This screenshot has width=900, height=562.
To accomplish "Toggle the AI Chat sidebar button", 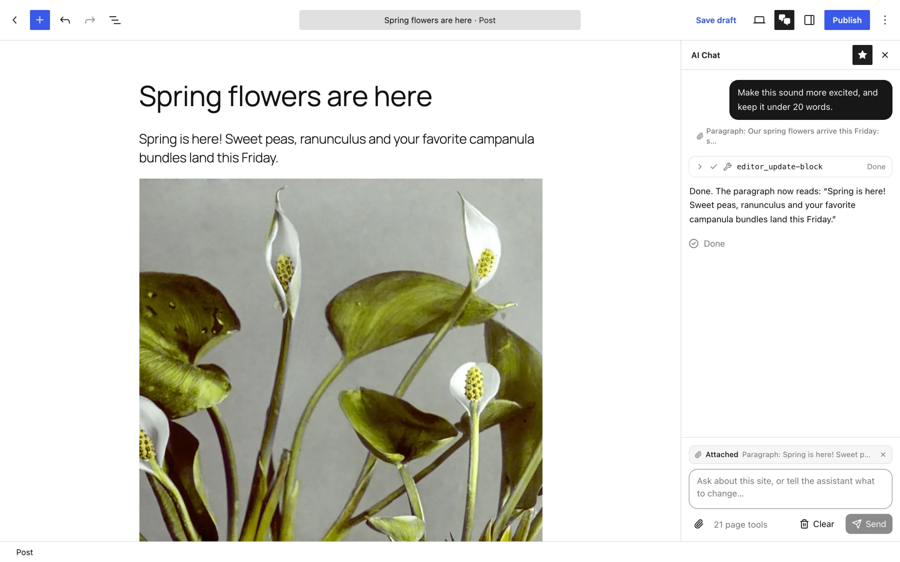I will pyautogui.click(x=784, y=20).
